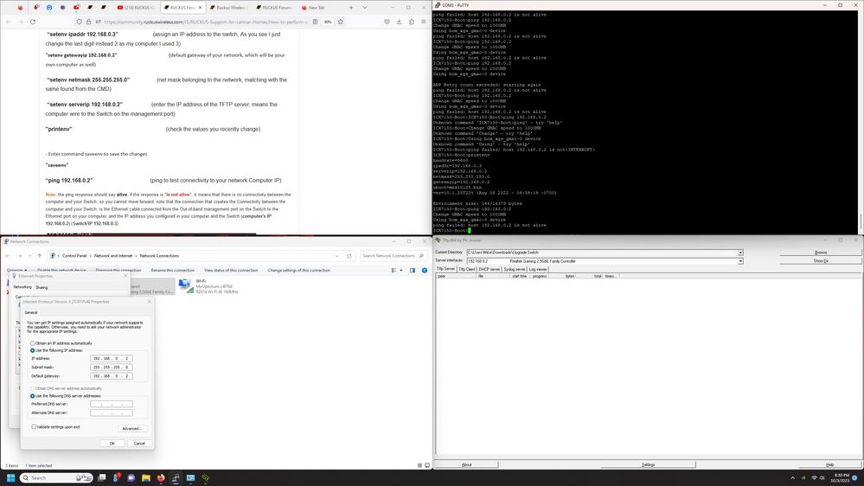Expand the Current Directory dropdown in Tftpd64
The image size is (864, 486).
tap(740, 252)
